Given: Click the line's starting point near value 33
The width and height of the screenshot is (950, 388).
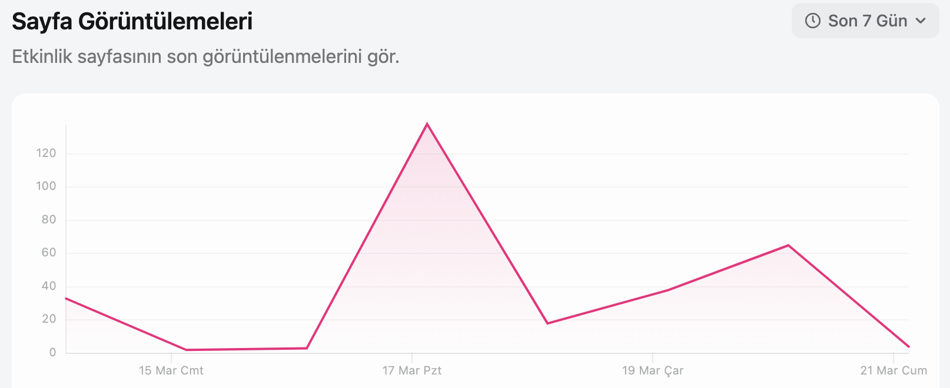Looking at the screenshot, I should tap(67, 299).
